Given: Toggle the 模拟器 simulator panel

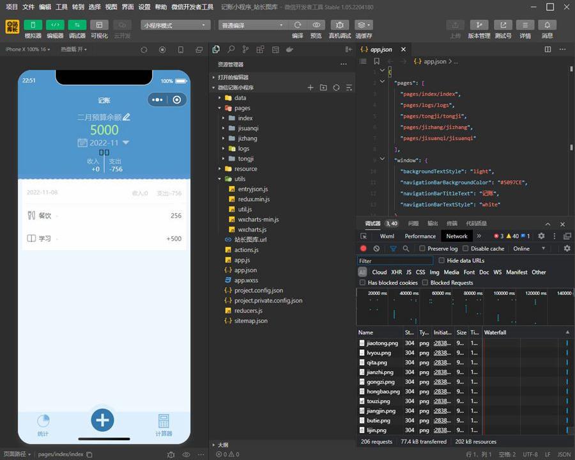Looking at the screenshot, I should point(33,25).
